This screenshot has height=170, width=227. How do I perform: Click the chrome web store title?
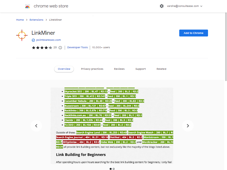point(51,6)
